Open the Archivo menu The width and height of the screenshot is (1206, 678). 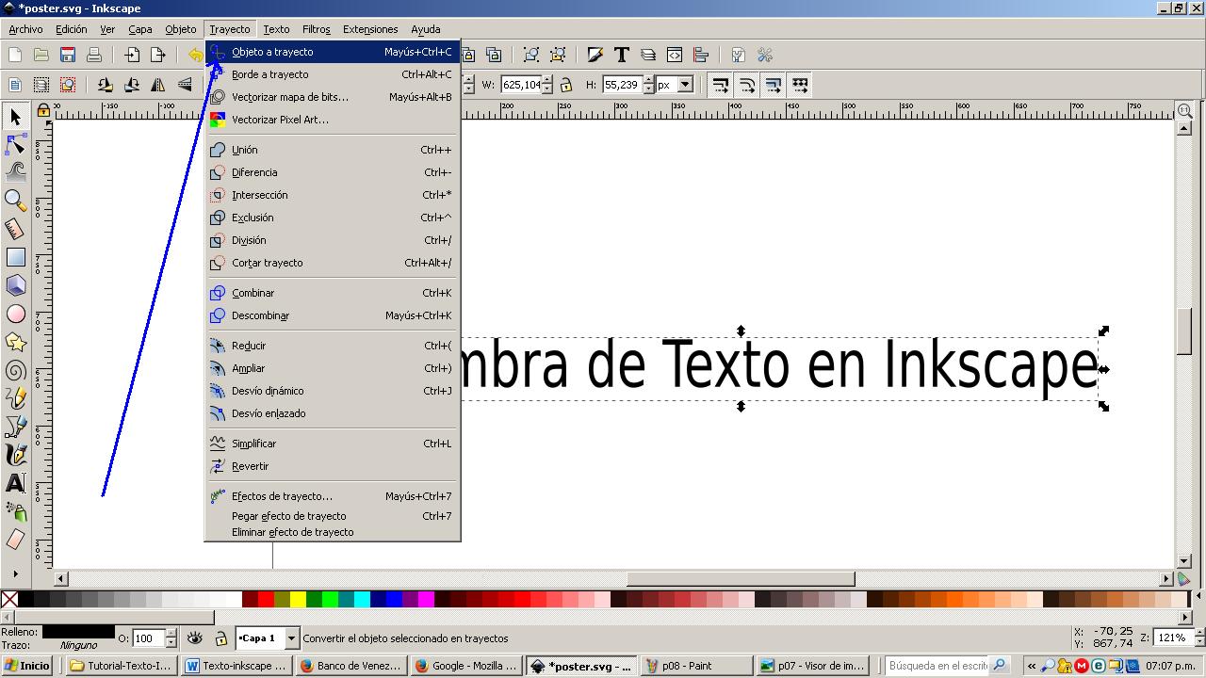tap(25, 29)
